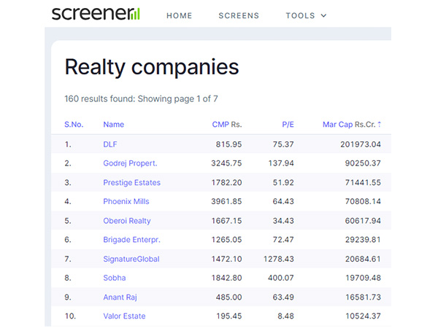Sort by P/E column header
The image size is (438, 328).
pyautogui.click(x=288, y=125)
